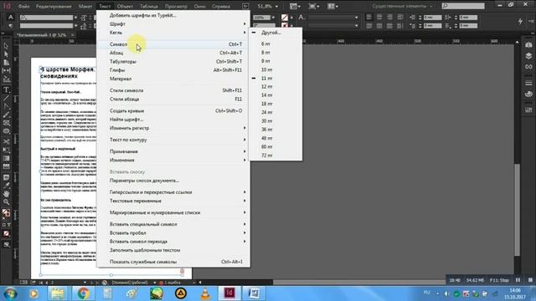536x301 pixels.
Task: Choose Показать служебные символы entry
Action: (173, 262)
